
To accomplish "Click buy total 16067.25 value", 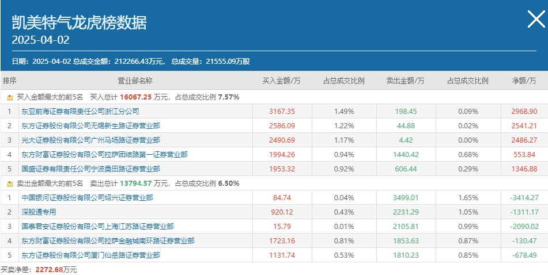I will [136, 97].
